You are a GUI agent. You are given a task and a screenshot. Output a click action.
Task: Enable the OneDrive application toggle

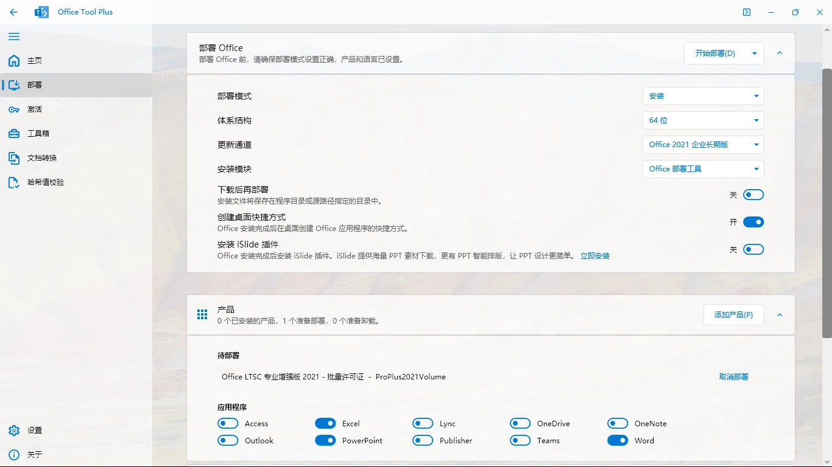tap(520, 423)
